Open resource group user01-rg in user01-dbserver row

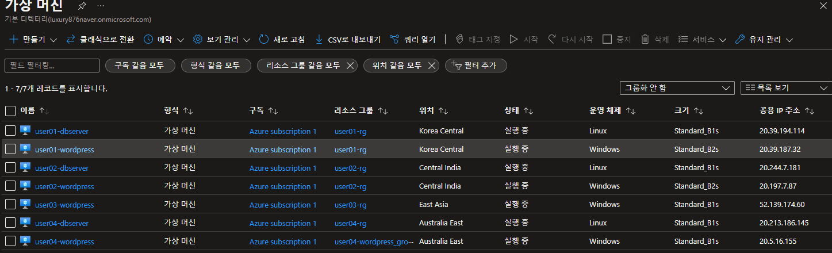[x=350, y=131]
